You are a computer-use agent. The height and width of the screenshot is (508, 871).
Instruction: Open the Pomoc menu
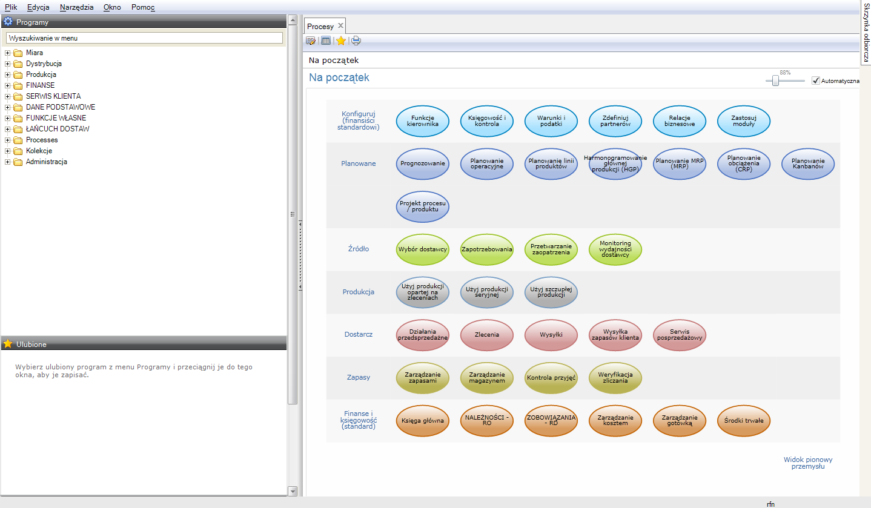(x=143, y=7)
